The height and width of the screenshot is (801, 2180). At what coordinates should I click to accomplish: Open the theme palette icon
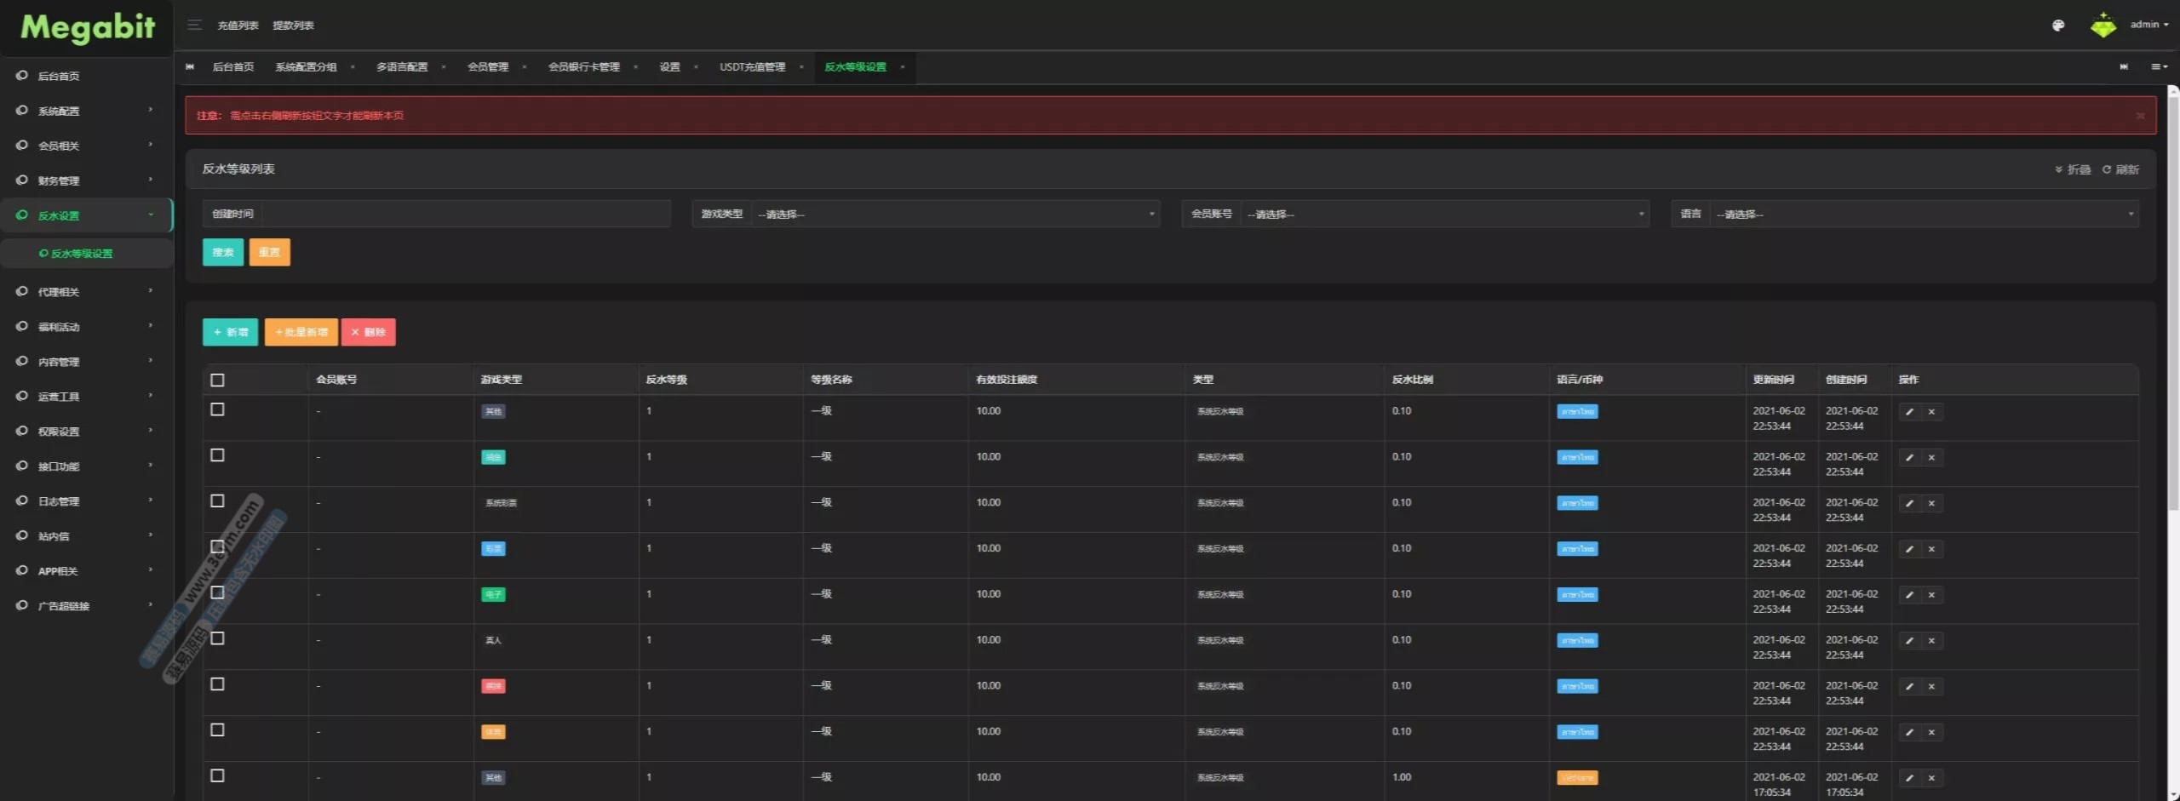2057,26
